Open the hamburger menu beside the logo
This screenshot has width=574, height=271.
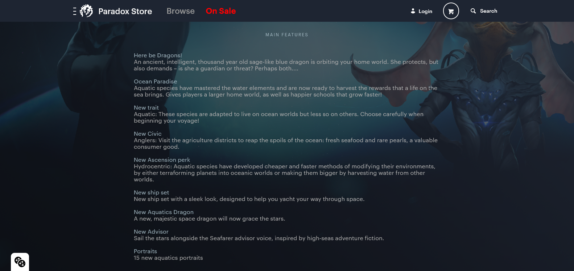coord(74,11)
